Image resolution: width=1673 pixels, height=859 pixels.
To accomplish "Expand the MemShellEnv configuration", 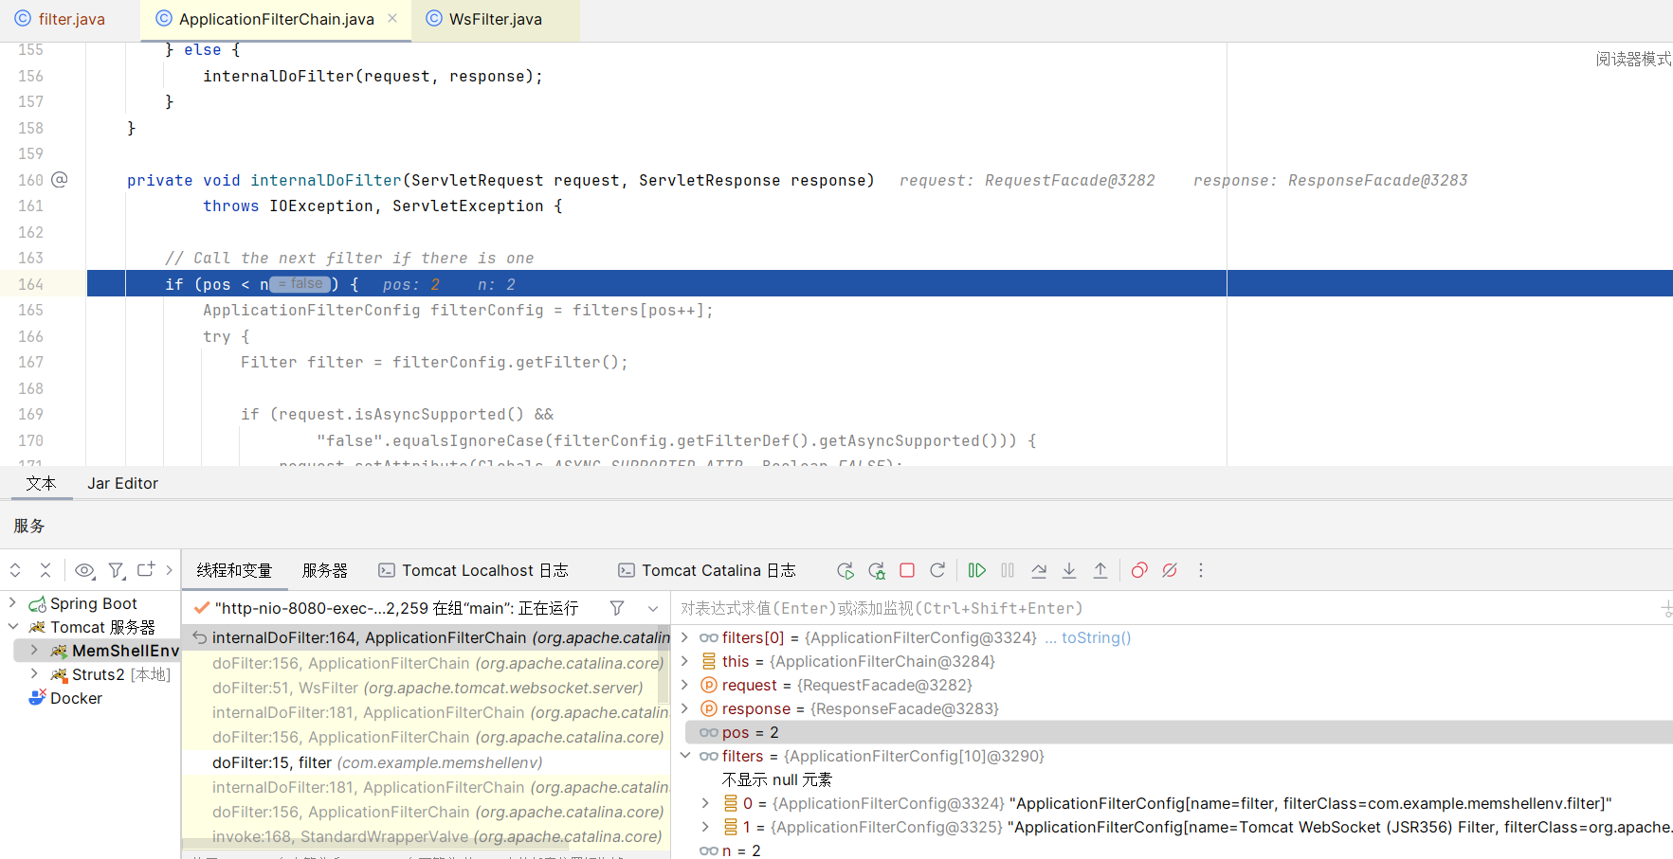I will tap(34, 650).
